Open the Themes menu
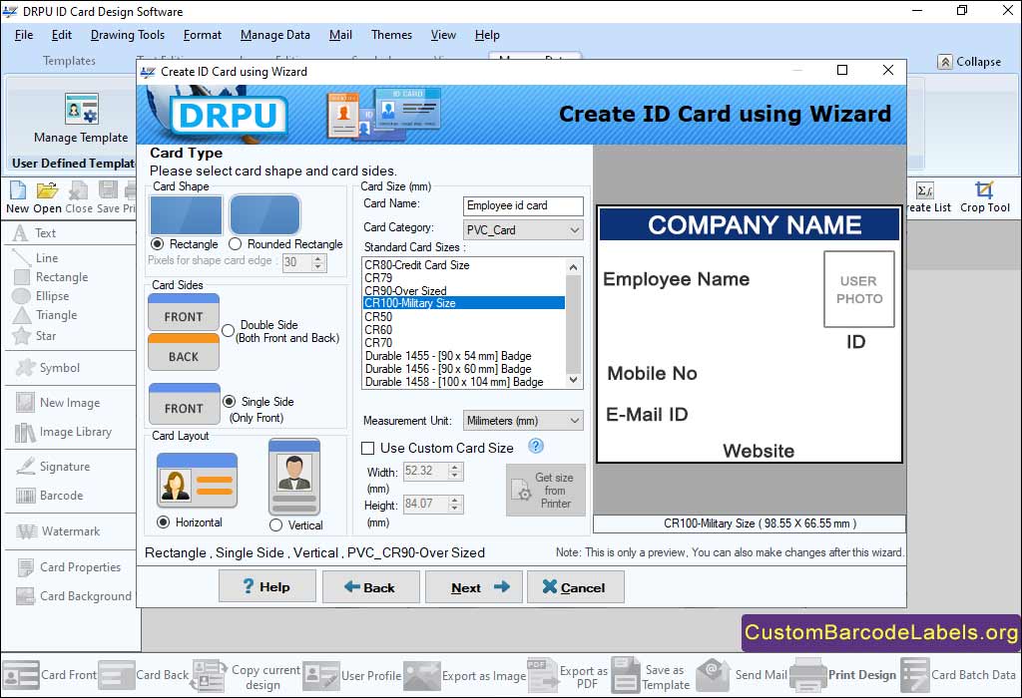Image resolution: width=1022 pixels, height=698 pixels. pyautogui.click(x=391, y=35)
